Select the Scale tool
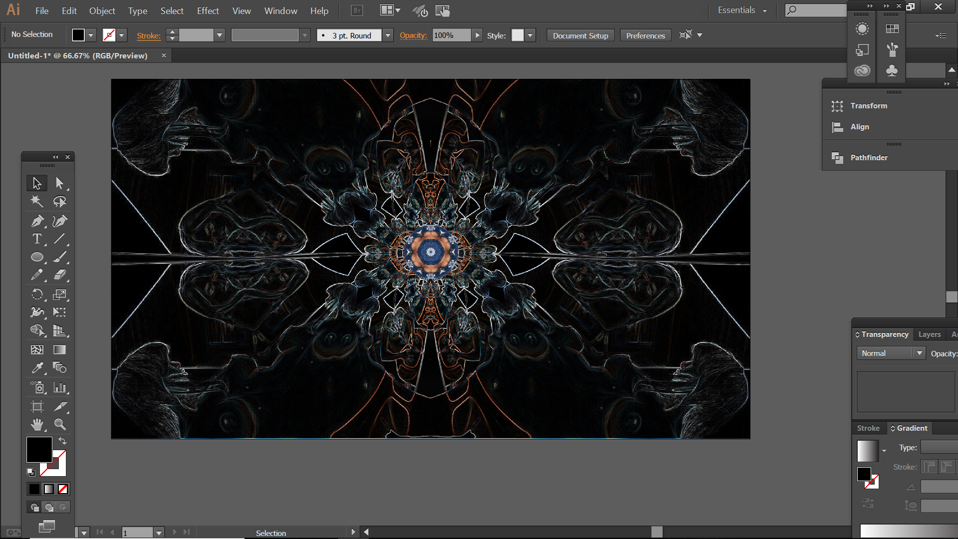 click(x=60, y=294)
